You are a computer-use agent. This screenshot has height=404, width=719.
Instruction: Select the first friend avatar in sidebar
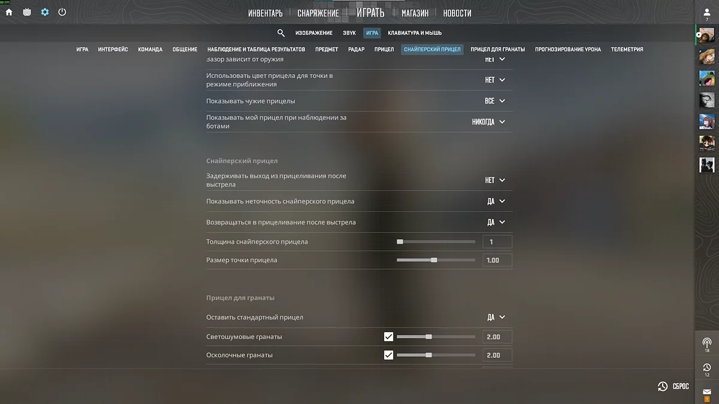click(707, 35)
